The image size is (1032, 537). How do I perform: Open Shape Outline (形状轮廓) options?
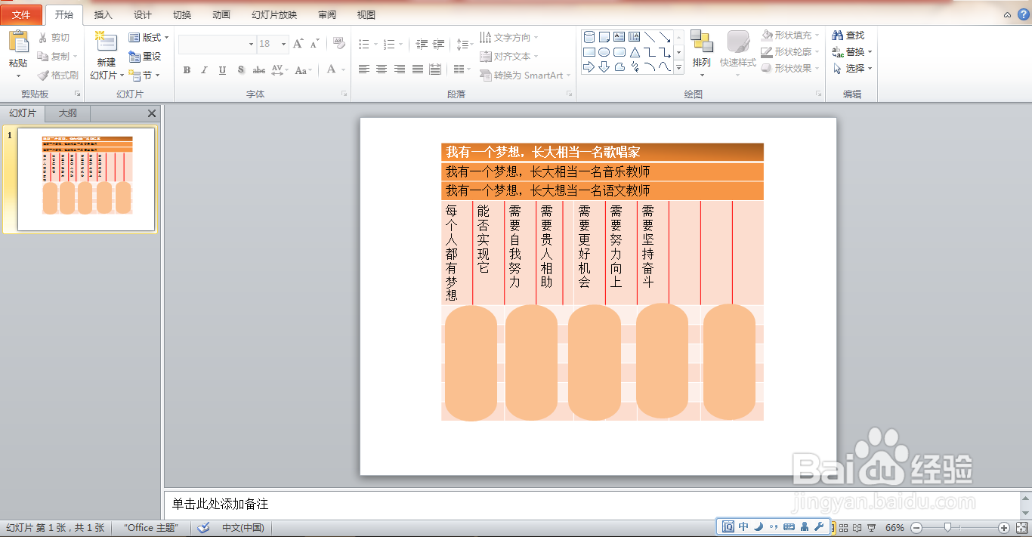tap(790, 52)
